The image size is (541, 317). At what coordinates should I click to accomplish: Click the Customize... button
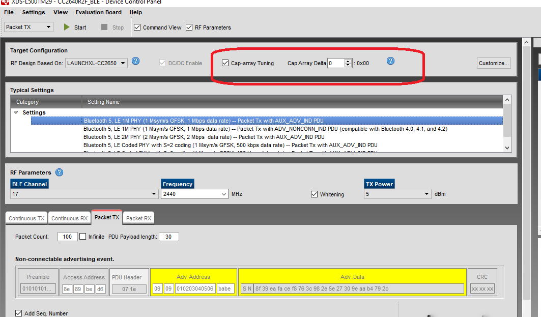494,63
